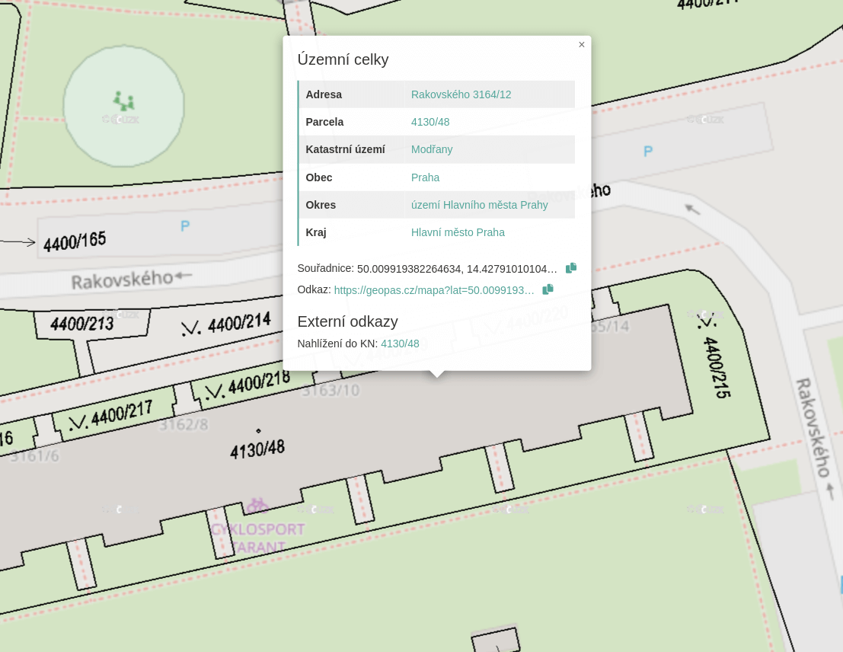Image resolution: width=843 pixels, height=652 pixels.
Task: Click the 4400/165 parcel label on the map
Action: pos(75,242)
